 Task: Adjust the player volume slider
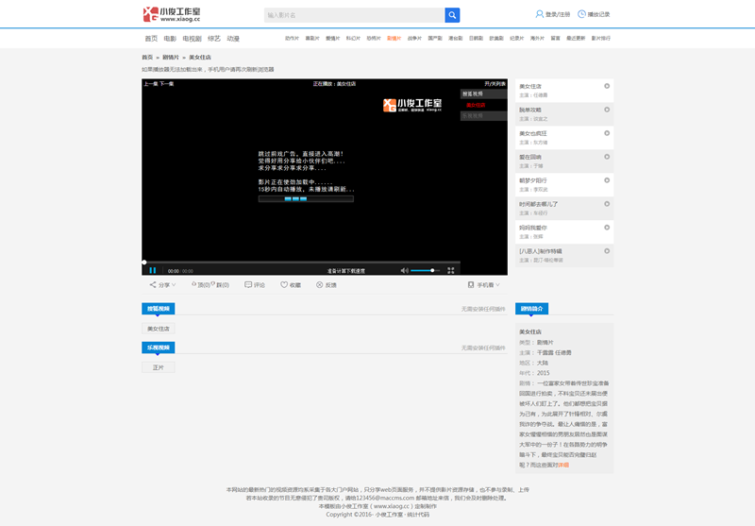[425, 270]
